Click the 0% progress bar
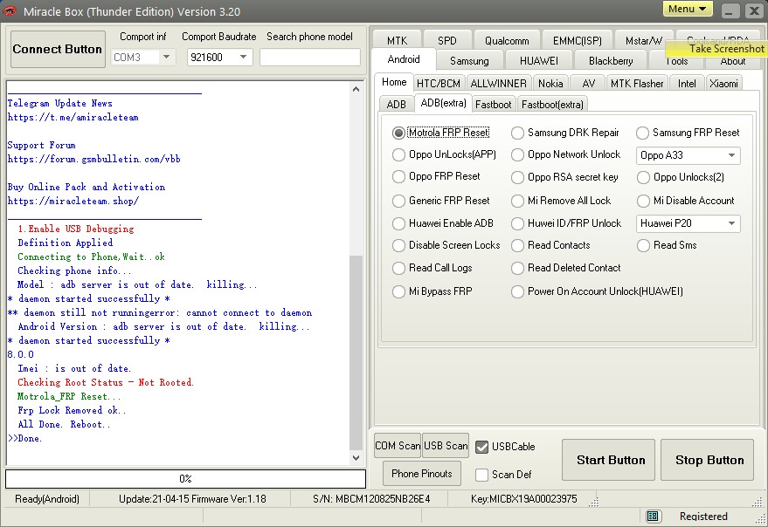The image size is (768, 527). (185, 478)
